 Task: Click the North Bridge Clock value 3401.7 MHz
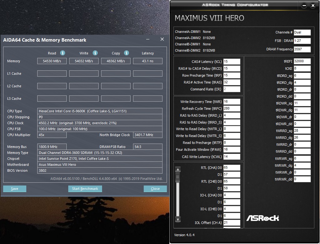click(148, 135)
